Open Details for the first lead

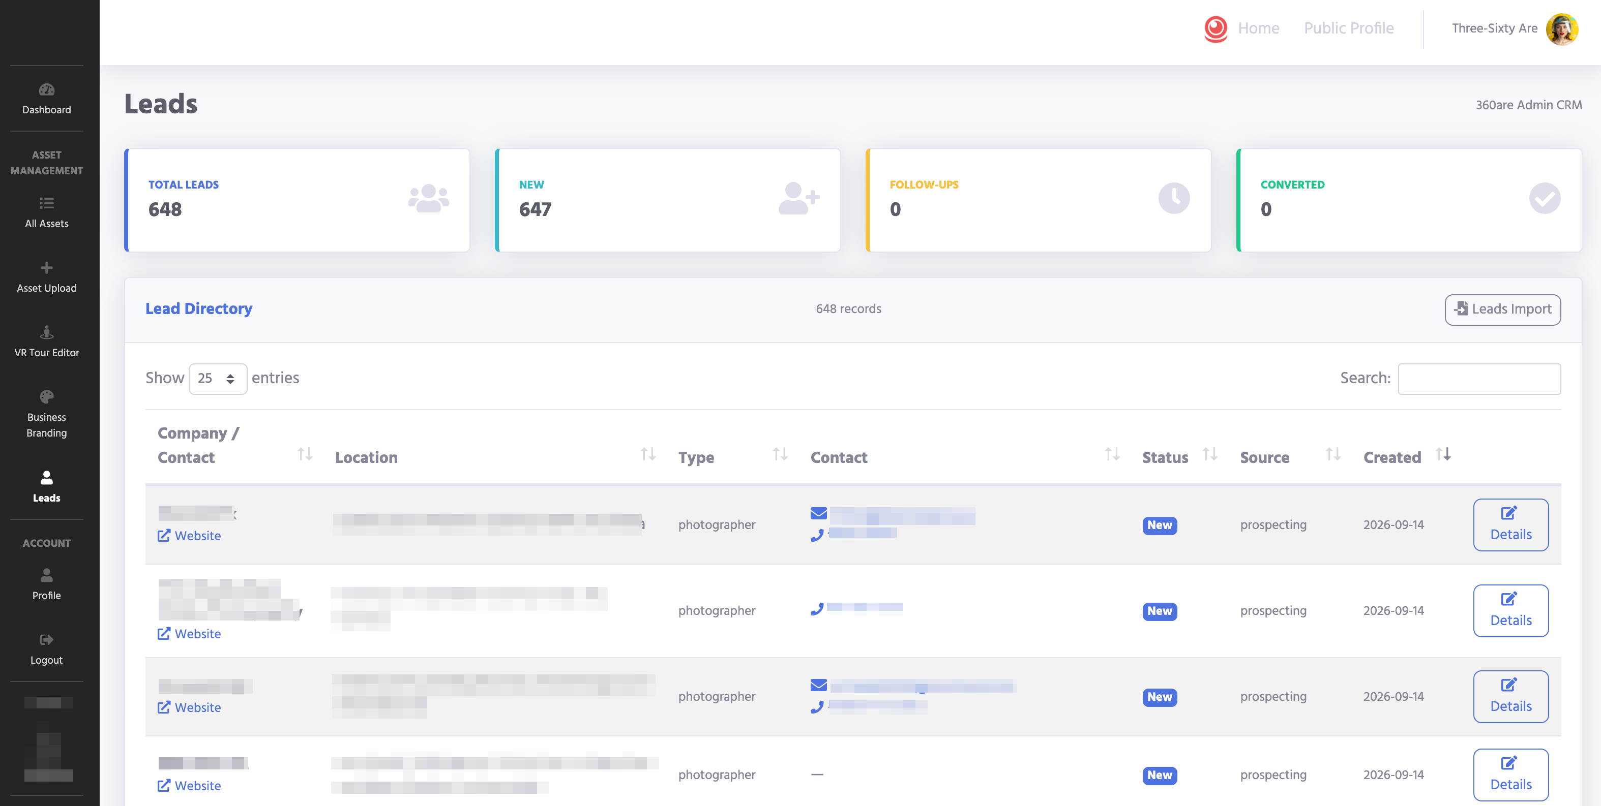point(1510,524)
